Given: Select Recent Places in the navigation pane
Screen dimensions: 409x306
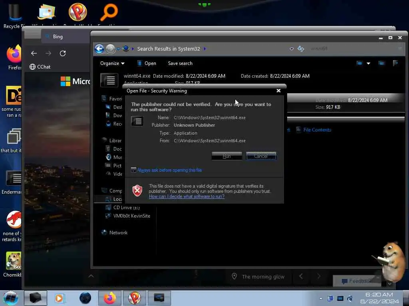Looking at the screenshot, I should [x=114, y=124].
